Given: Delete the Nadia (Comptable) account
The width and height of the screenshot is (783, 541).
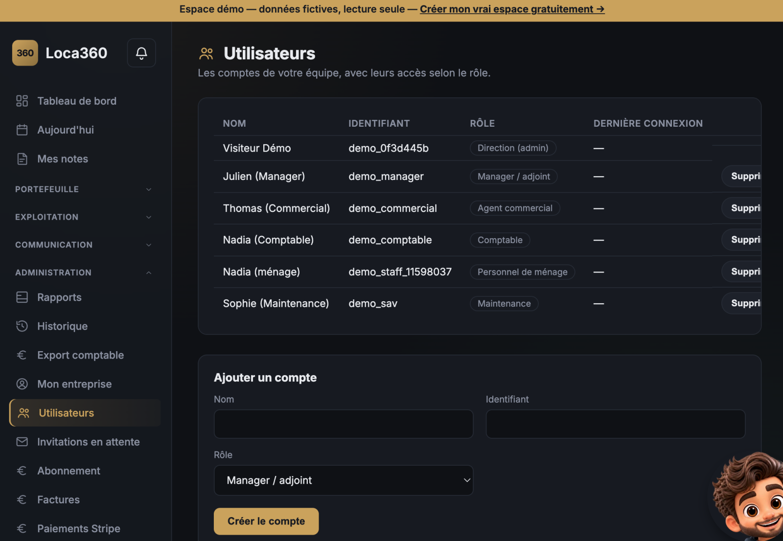Looking at the screenshot, I should tap(742, 240).
